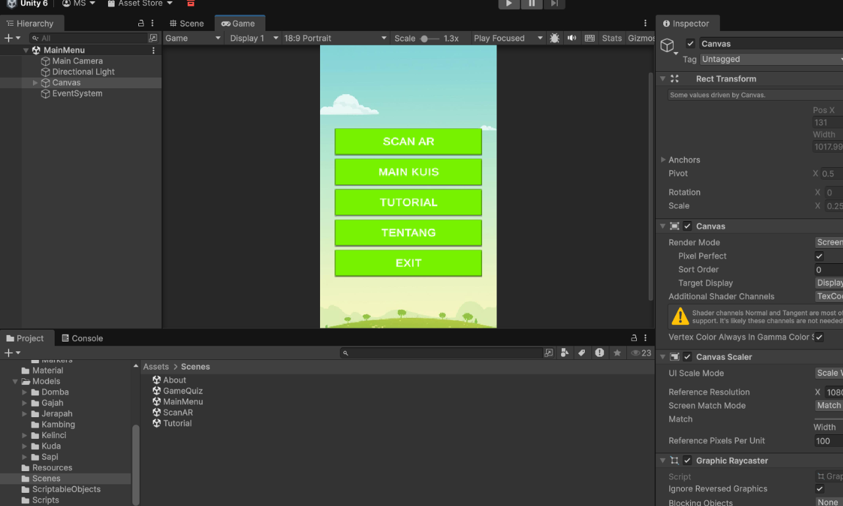Lock the Hierarchy panel with the padlock icon
The height and width of the screenshot is (506, 843).
(141, 23)
